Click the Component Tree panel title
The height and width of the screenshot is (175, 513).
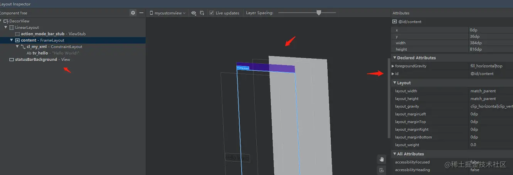13,13
